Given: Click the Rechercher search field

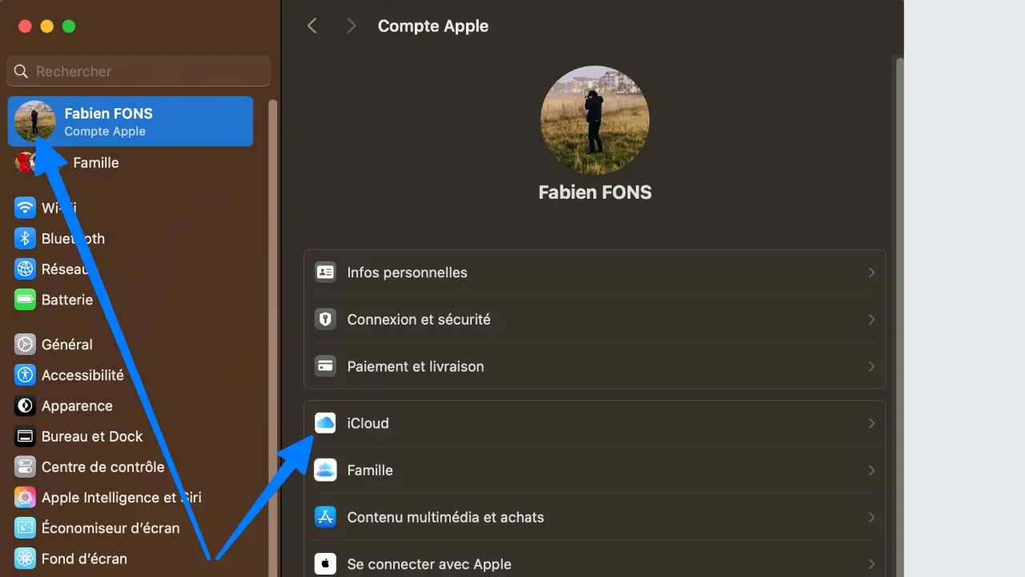Looking at the screenshot, I should pos(139,71).
